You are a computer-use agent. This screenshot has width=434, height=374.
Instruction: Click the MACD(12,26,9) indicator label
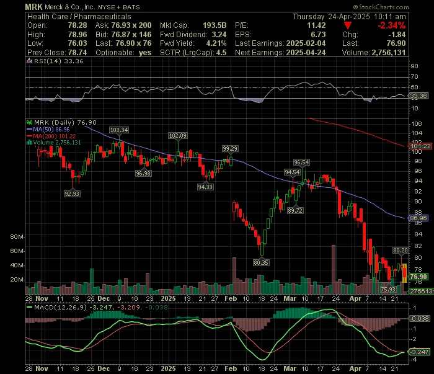pos(60,307)
